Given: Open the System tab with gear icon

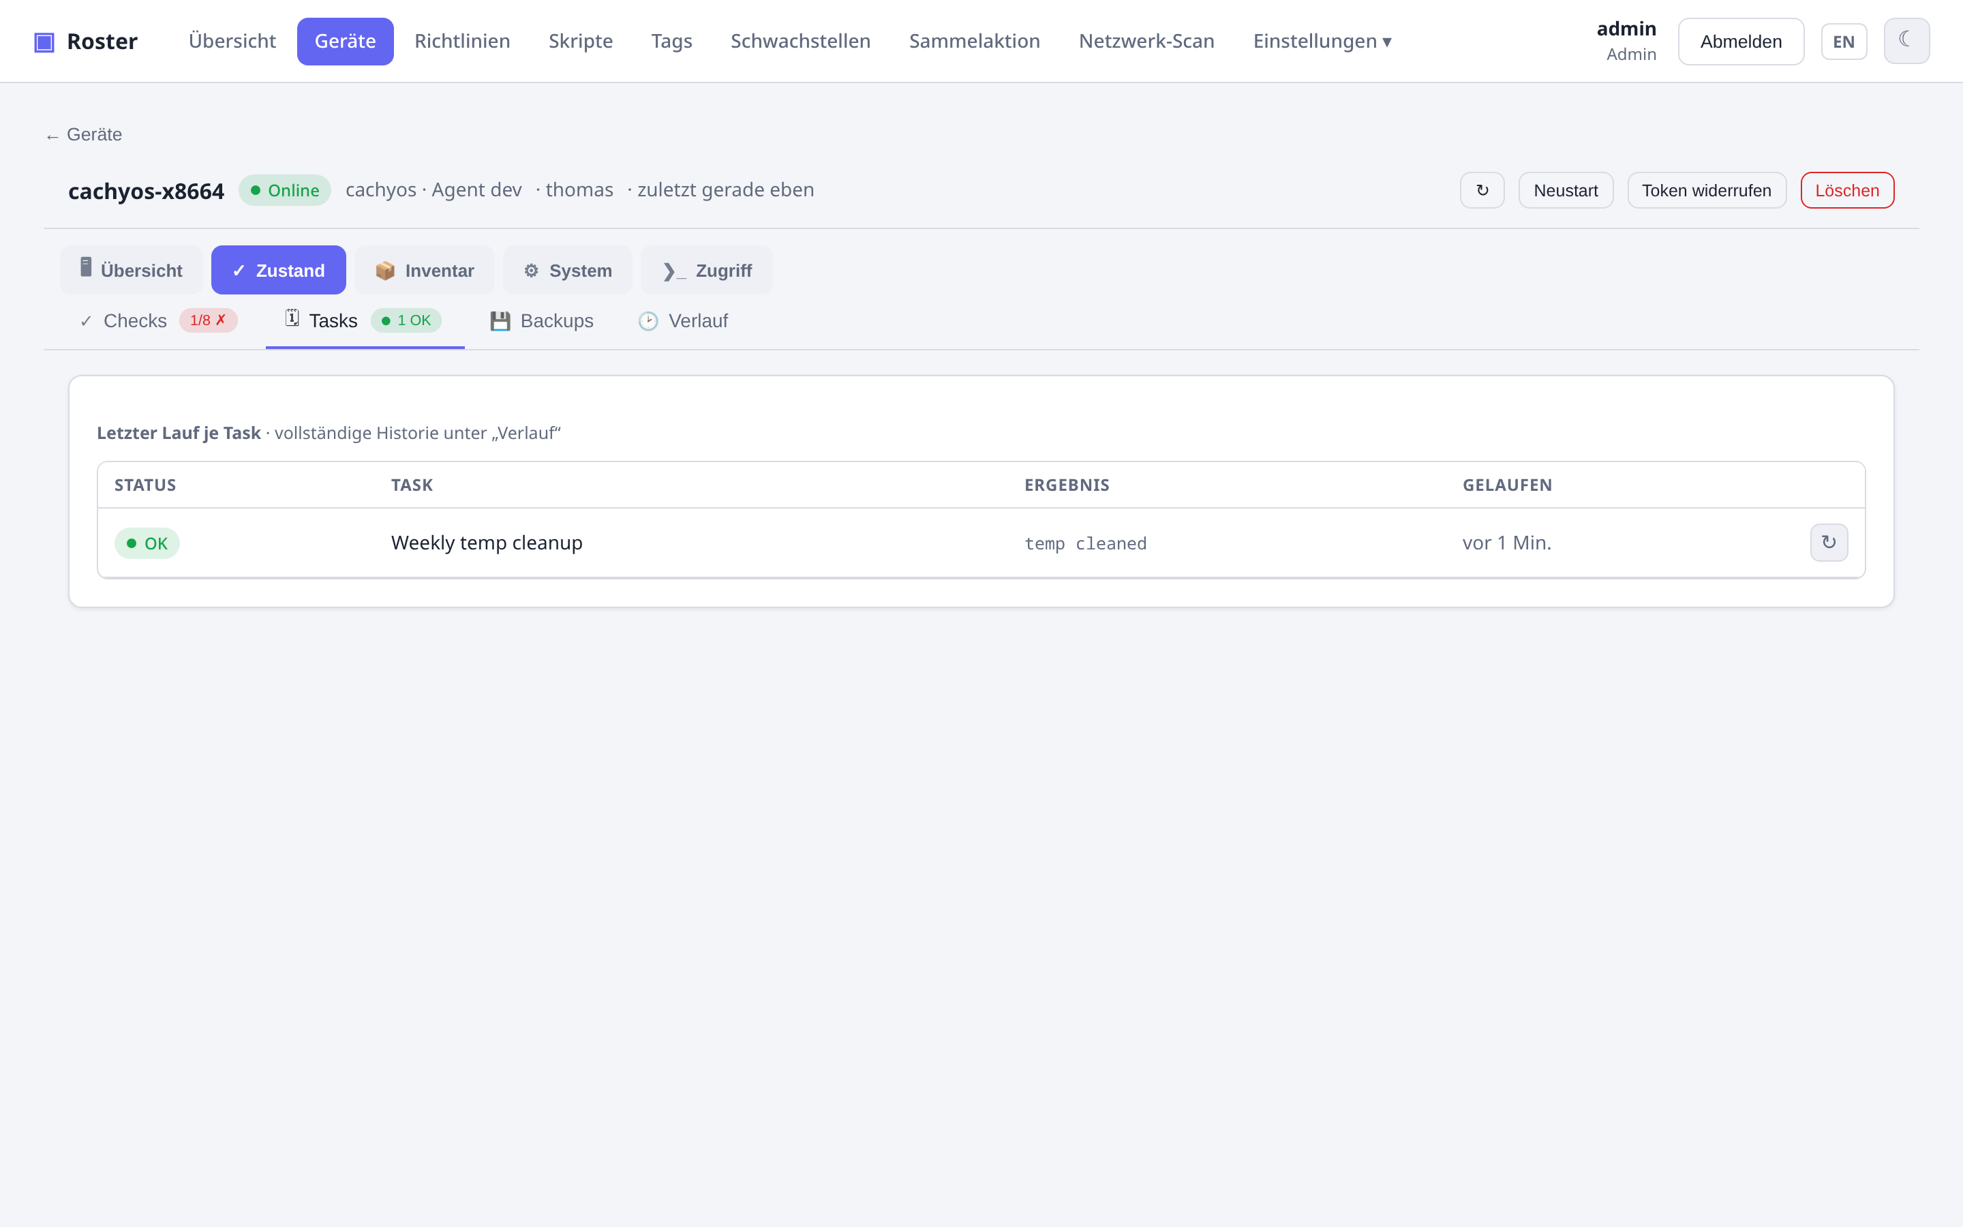Looking at the screenshot, I should click(x=567, y=270).
